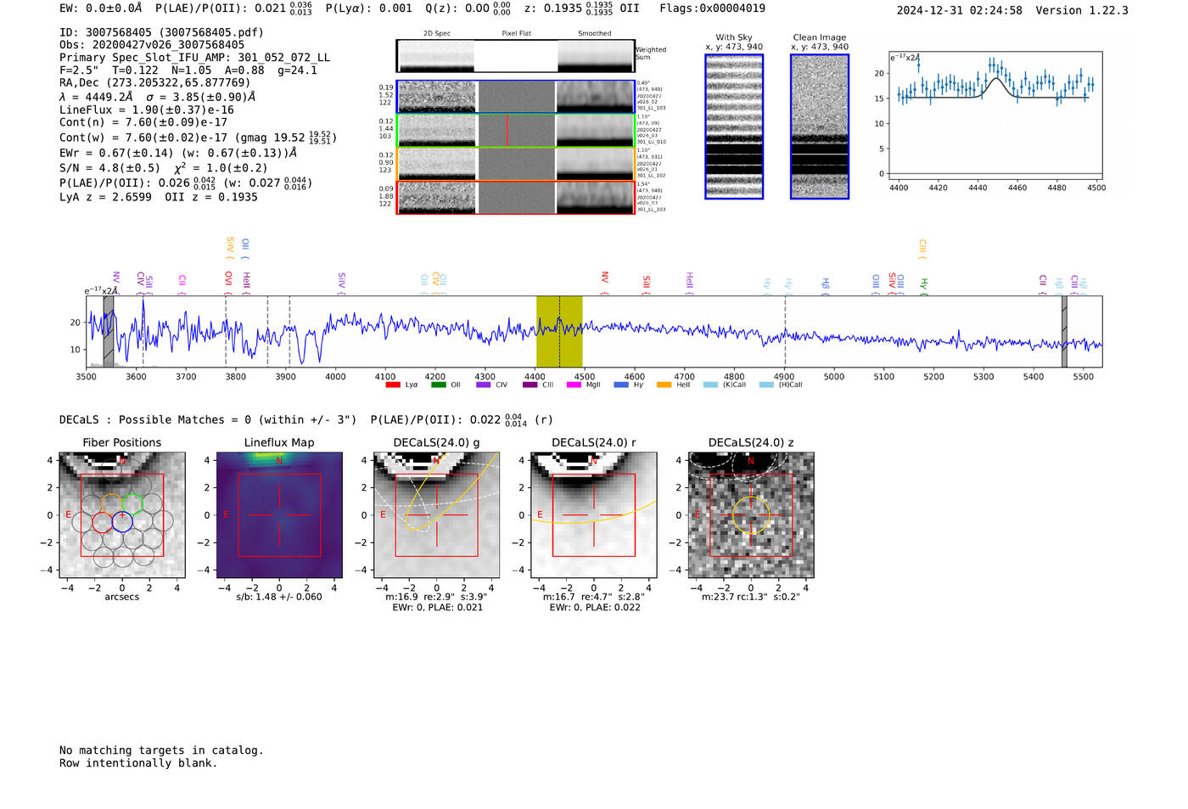1188x809 pixels.
Task: Click the m:23.7 rc:1.3" s:0.2" caption
Action: click(751, 597)
